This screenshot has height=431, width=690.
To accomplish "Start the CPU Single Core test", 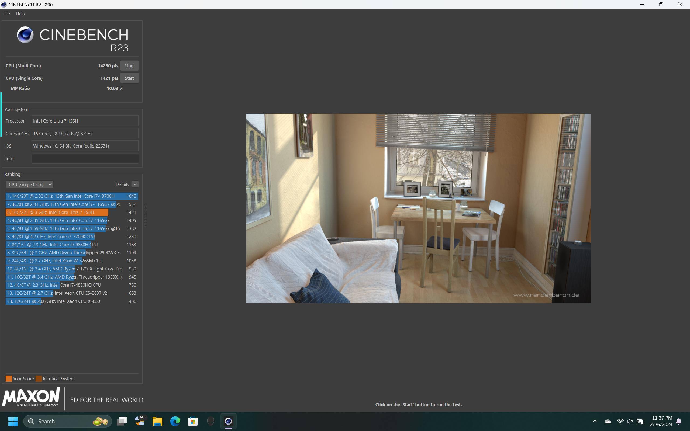I will [x=129, y=78].
